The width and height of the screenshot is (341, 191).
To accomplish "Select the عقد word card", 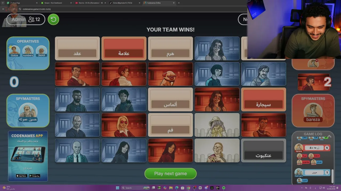I will point(77,49).
